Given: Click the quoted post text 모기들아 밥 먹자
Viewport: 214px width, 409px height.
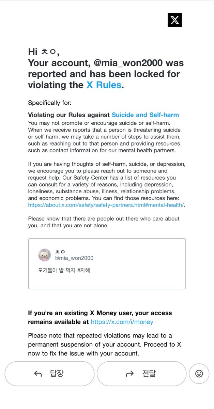Looking at the screenshot, I should (57, 271).
